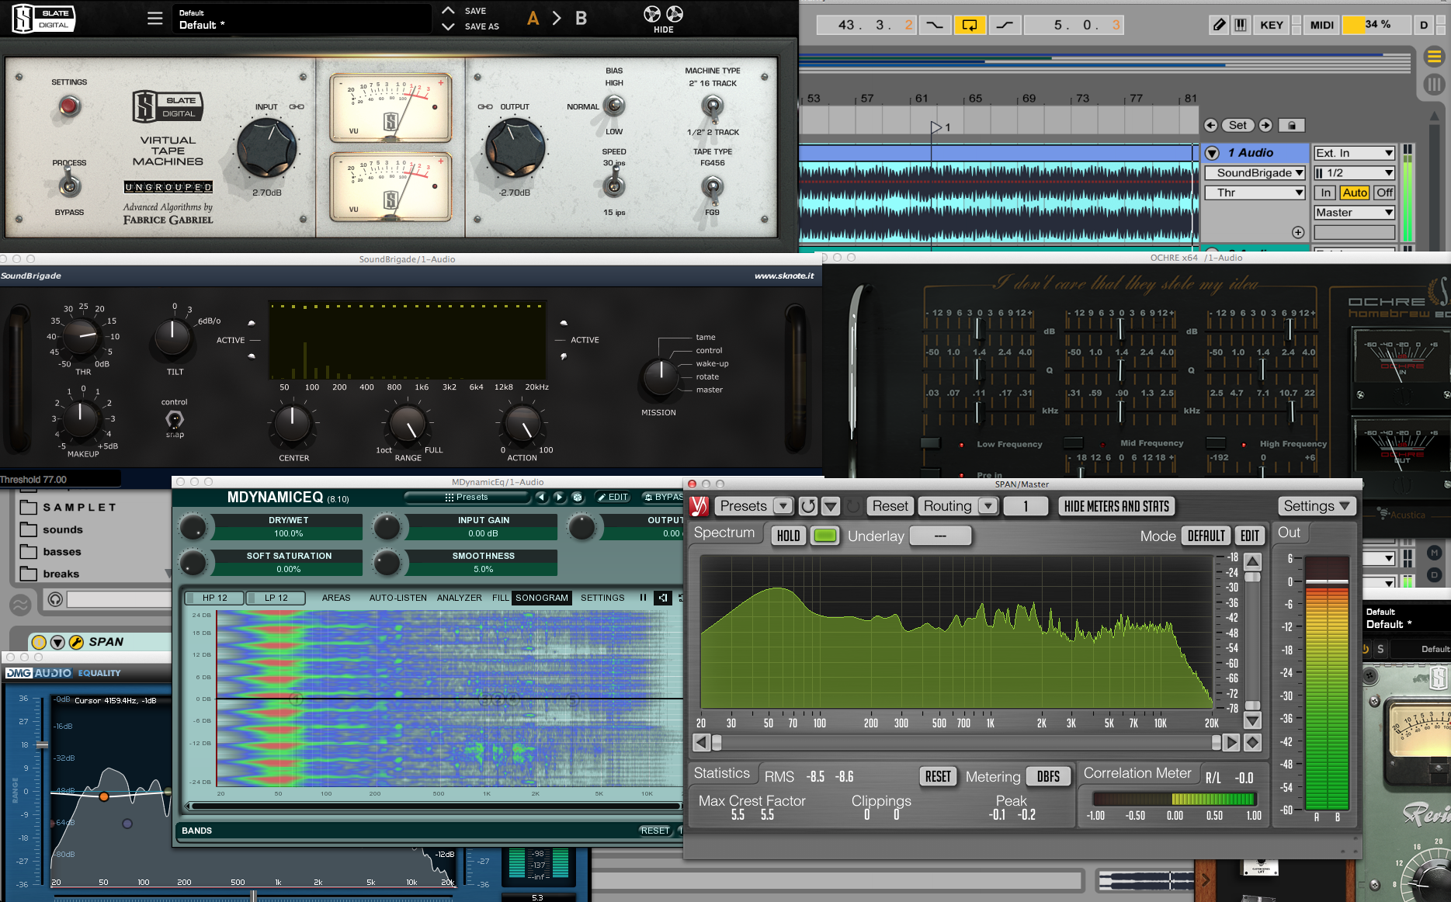Click the previous preset up chevron
The height and width of the screenshot is (902, 1451).
pyautogui.click(x=448, y=11)
